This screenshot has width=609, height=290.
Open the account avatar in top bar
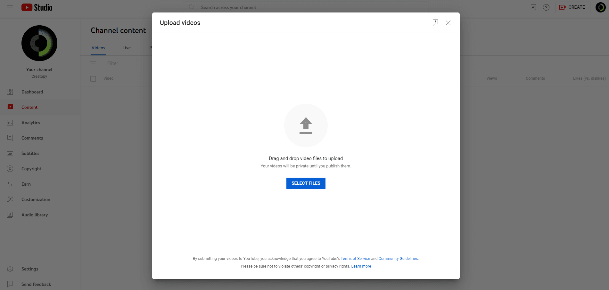click(x=600, y=7)
